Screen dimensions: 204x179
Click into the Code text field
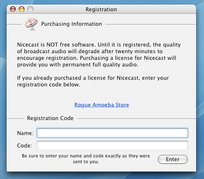tap(112, 145)
